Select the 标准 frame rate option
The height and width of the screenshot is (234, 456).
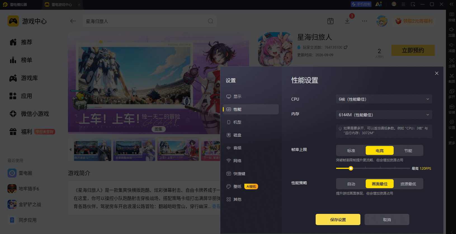(351, 150)
